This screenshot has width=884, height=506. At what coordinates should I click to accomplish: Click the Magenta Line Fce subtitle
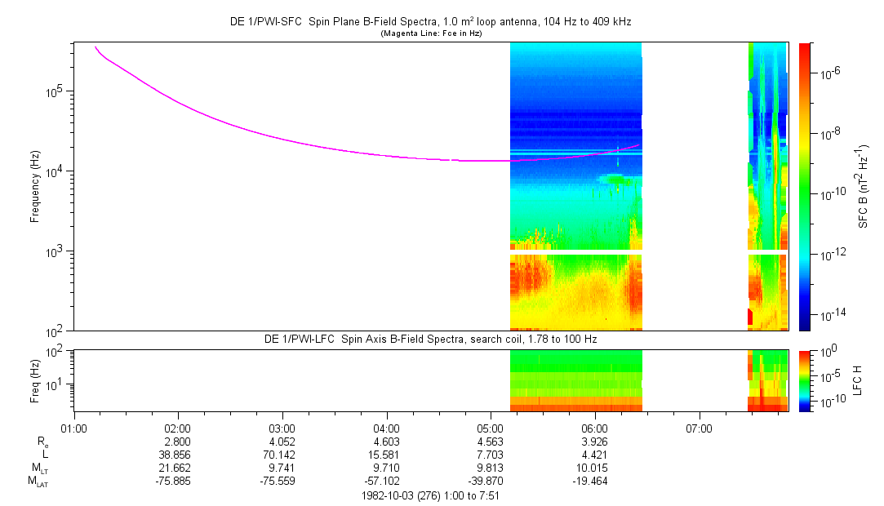click(430, 33)
